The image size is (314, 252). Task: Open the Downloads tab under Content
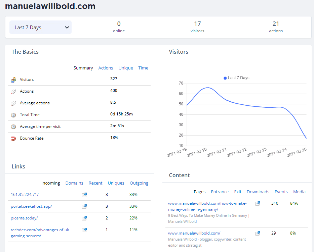coord(258,192)
